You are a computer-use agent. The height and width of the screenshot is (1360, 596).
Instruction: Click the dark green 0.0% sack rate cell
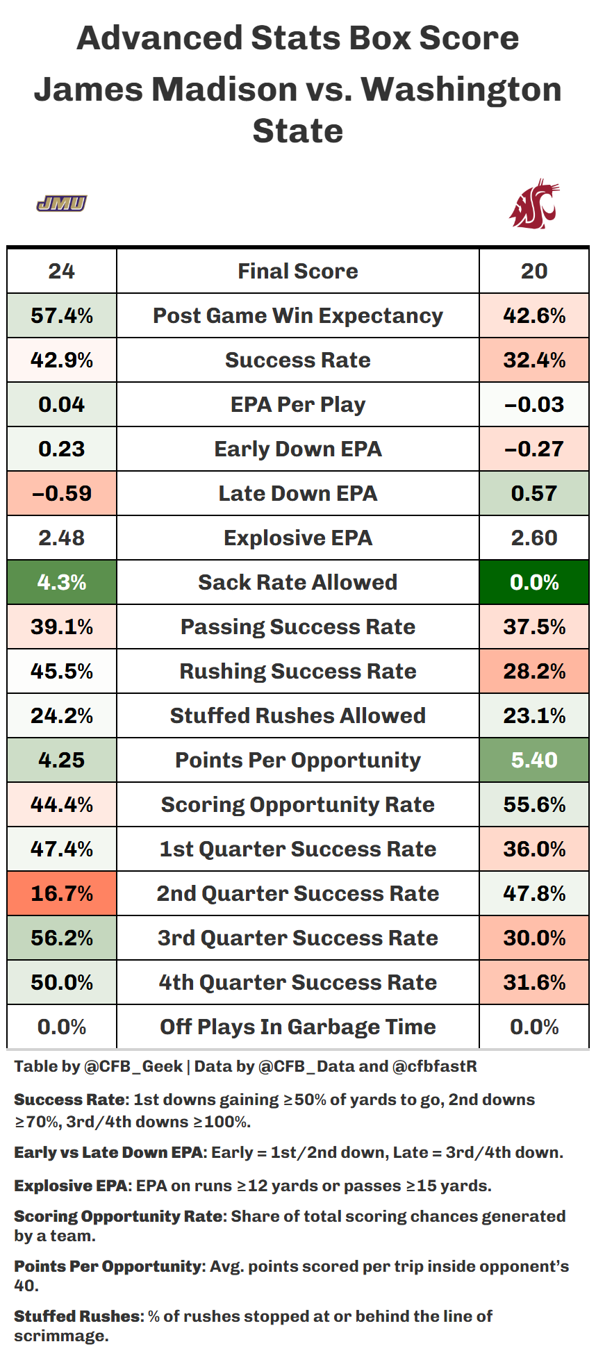534,582
